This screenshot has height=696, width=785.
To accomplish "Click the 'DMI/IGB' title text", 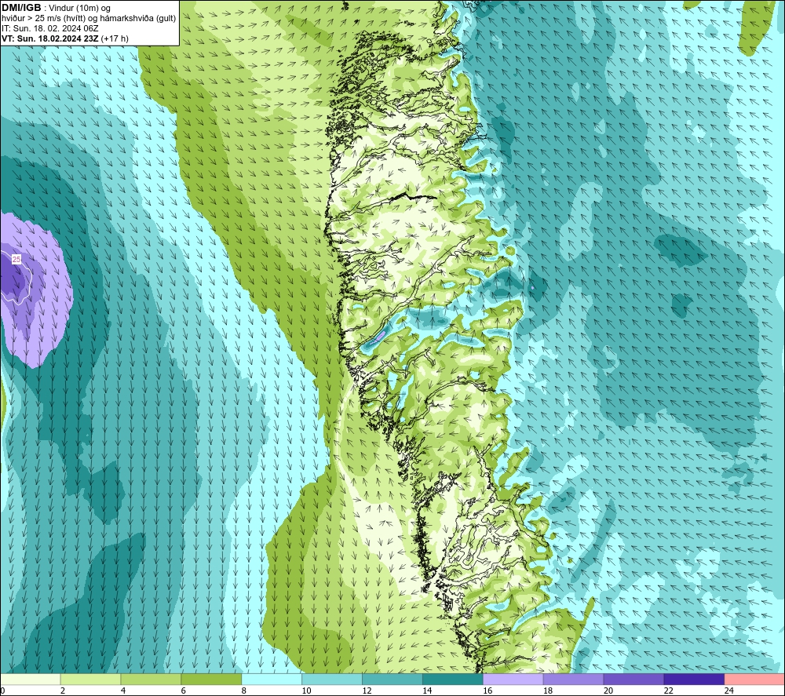I will [21, 8].
